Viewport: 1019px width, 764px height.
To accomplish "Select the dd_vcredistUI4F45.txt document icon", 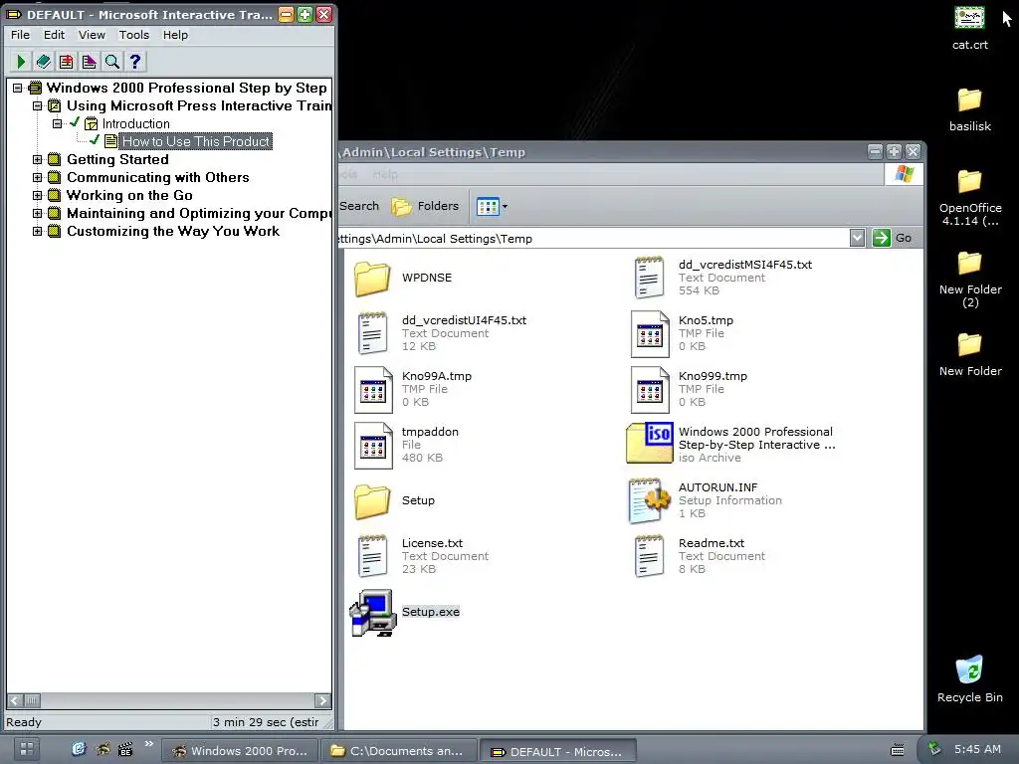I will (372, 333).
